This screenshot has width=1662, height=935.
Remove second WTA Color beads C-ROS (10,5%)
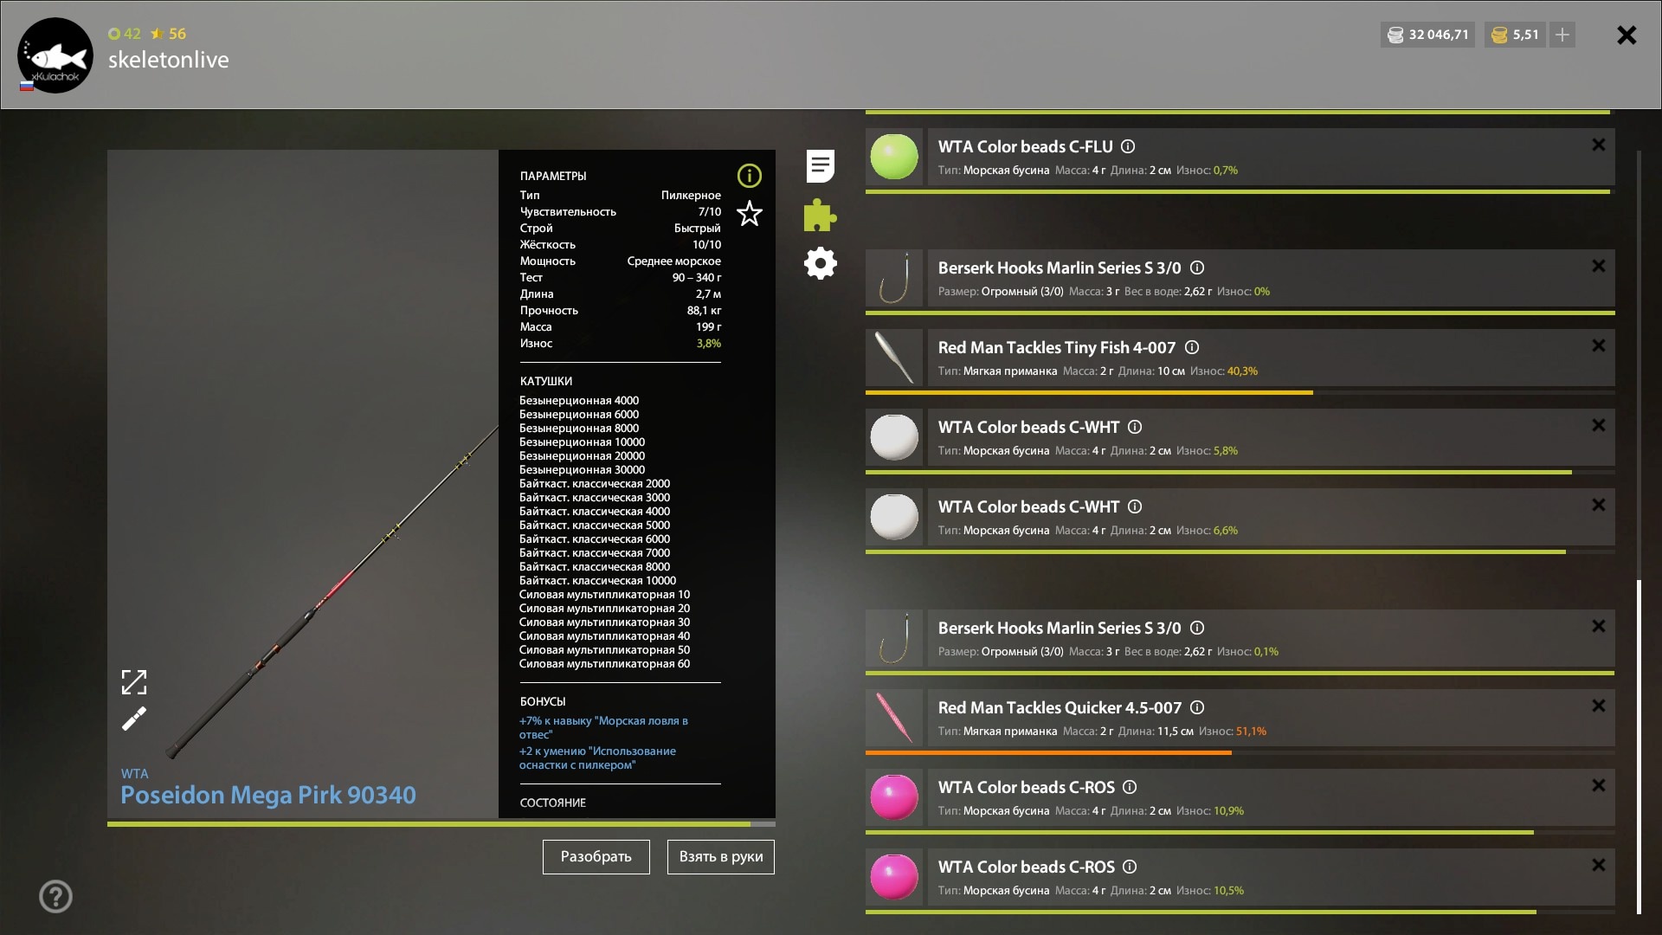(1598, 865)
